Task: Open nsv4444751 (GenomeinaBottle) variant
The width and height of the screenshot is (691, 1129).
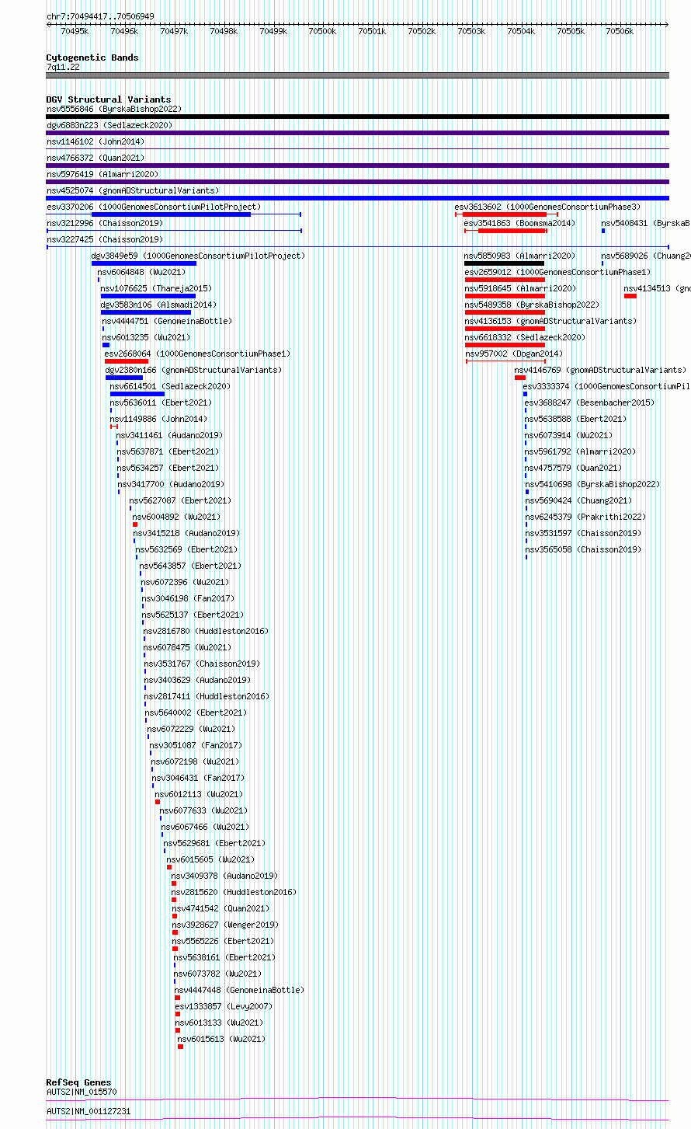Action: 166,321
